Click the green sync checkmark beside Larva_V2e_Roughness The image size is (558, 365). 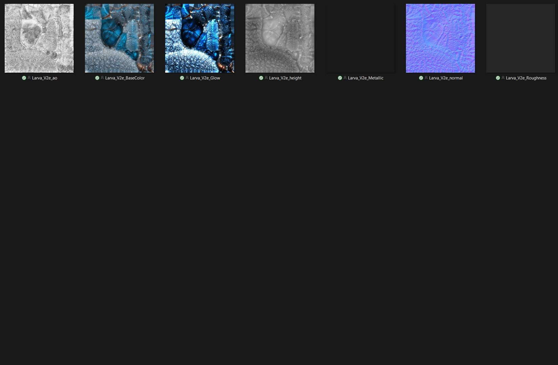pyautogui.click(x=498, y=78)
